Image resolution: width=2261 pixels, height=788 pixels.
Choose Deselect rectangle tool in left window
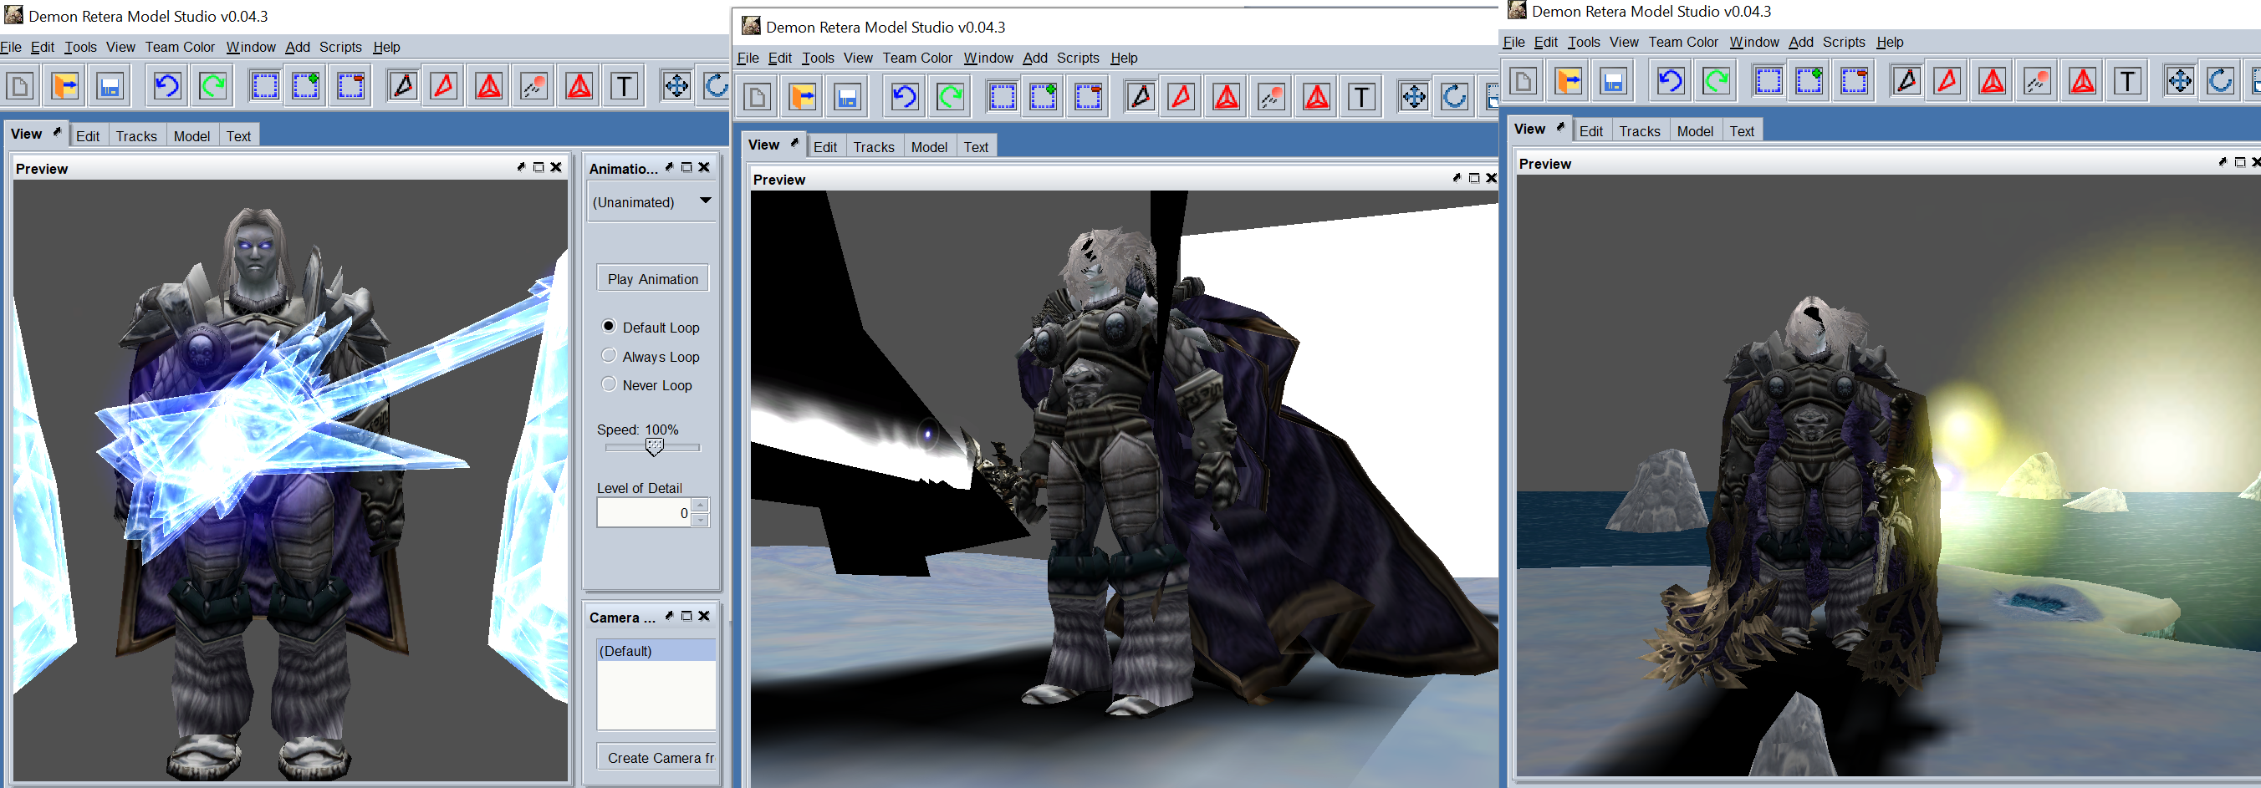(351, 86)
